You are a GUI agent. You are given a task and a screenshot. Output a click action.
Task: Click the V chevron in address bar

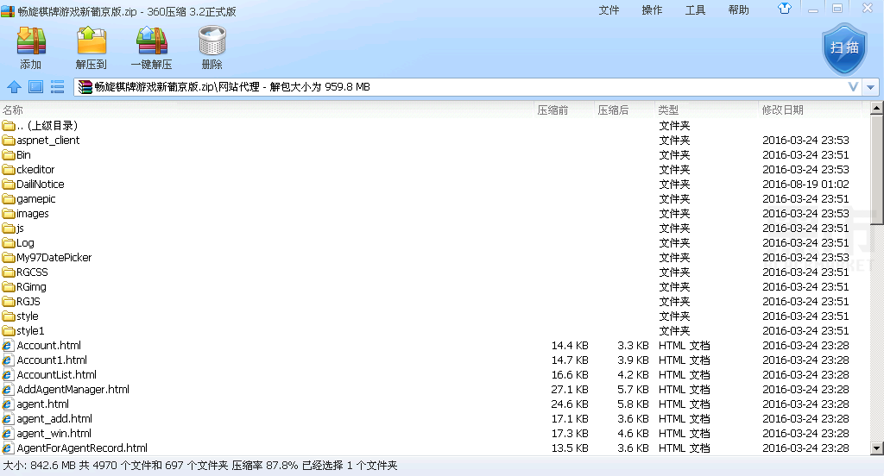point(854,87)
